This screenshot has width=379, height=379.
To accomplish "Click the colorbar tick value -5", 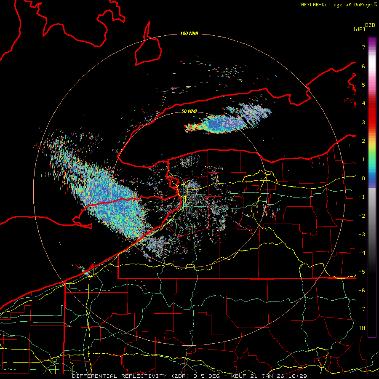I will coord(362,272).
